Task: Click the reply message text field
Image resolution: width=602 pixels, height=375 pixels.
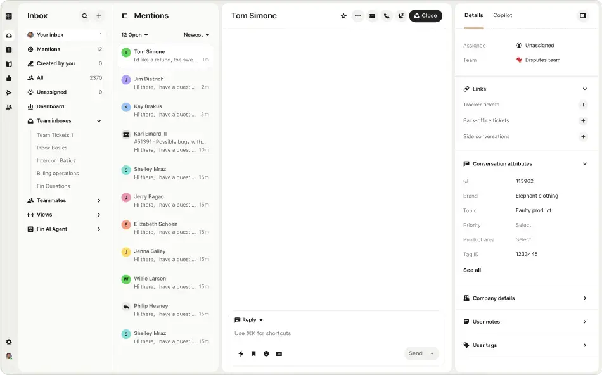Action: (x=336, y=333)
